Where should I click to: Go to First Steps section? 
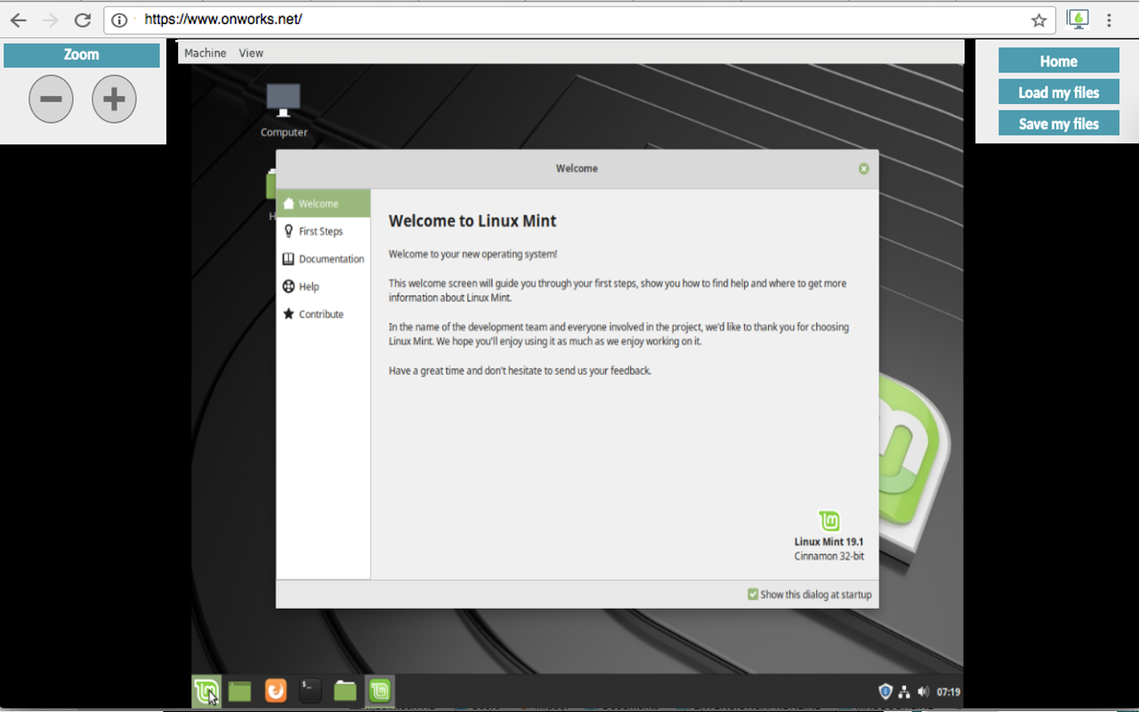[323, 231]
